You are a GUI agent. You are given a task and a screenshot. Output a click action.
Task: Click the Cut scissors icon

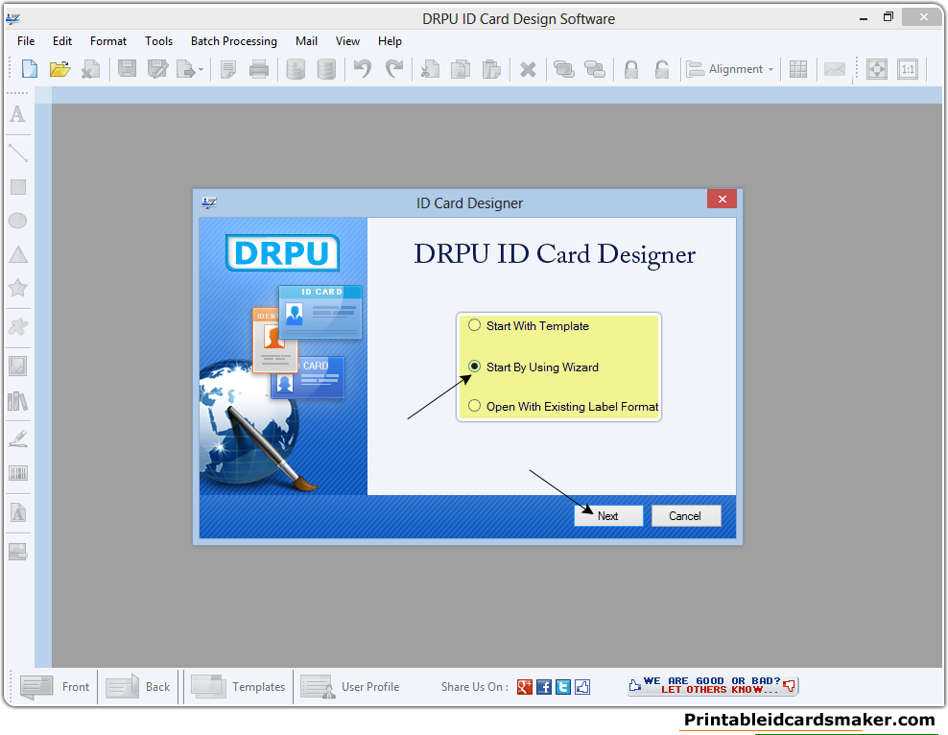pyautogui.click(x=430, y=69)
